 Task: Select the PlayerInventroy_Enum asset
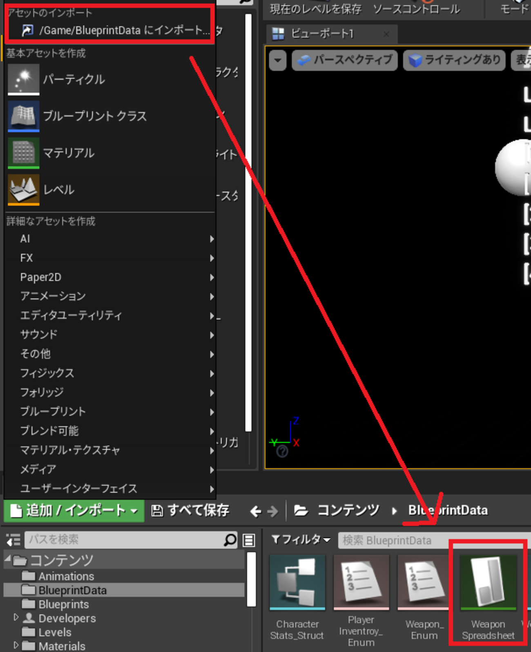pyautogui.click(x=361, y=601)
